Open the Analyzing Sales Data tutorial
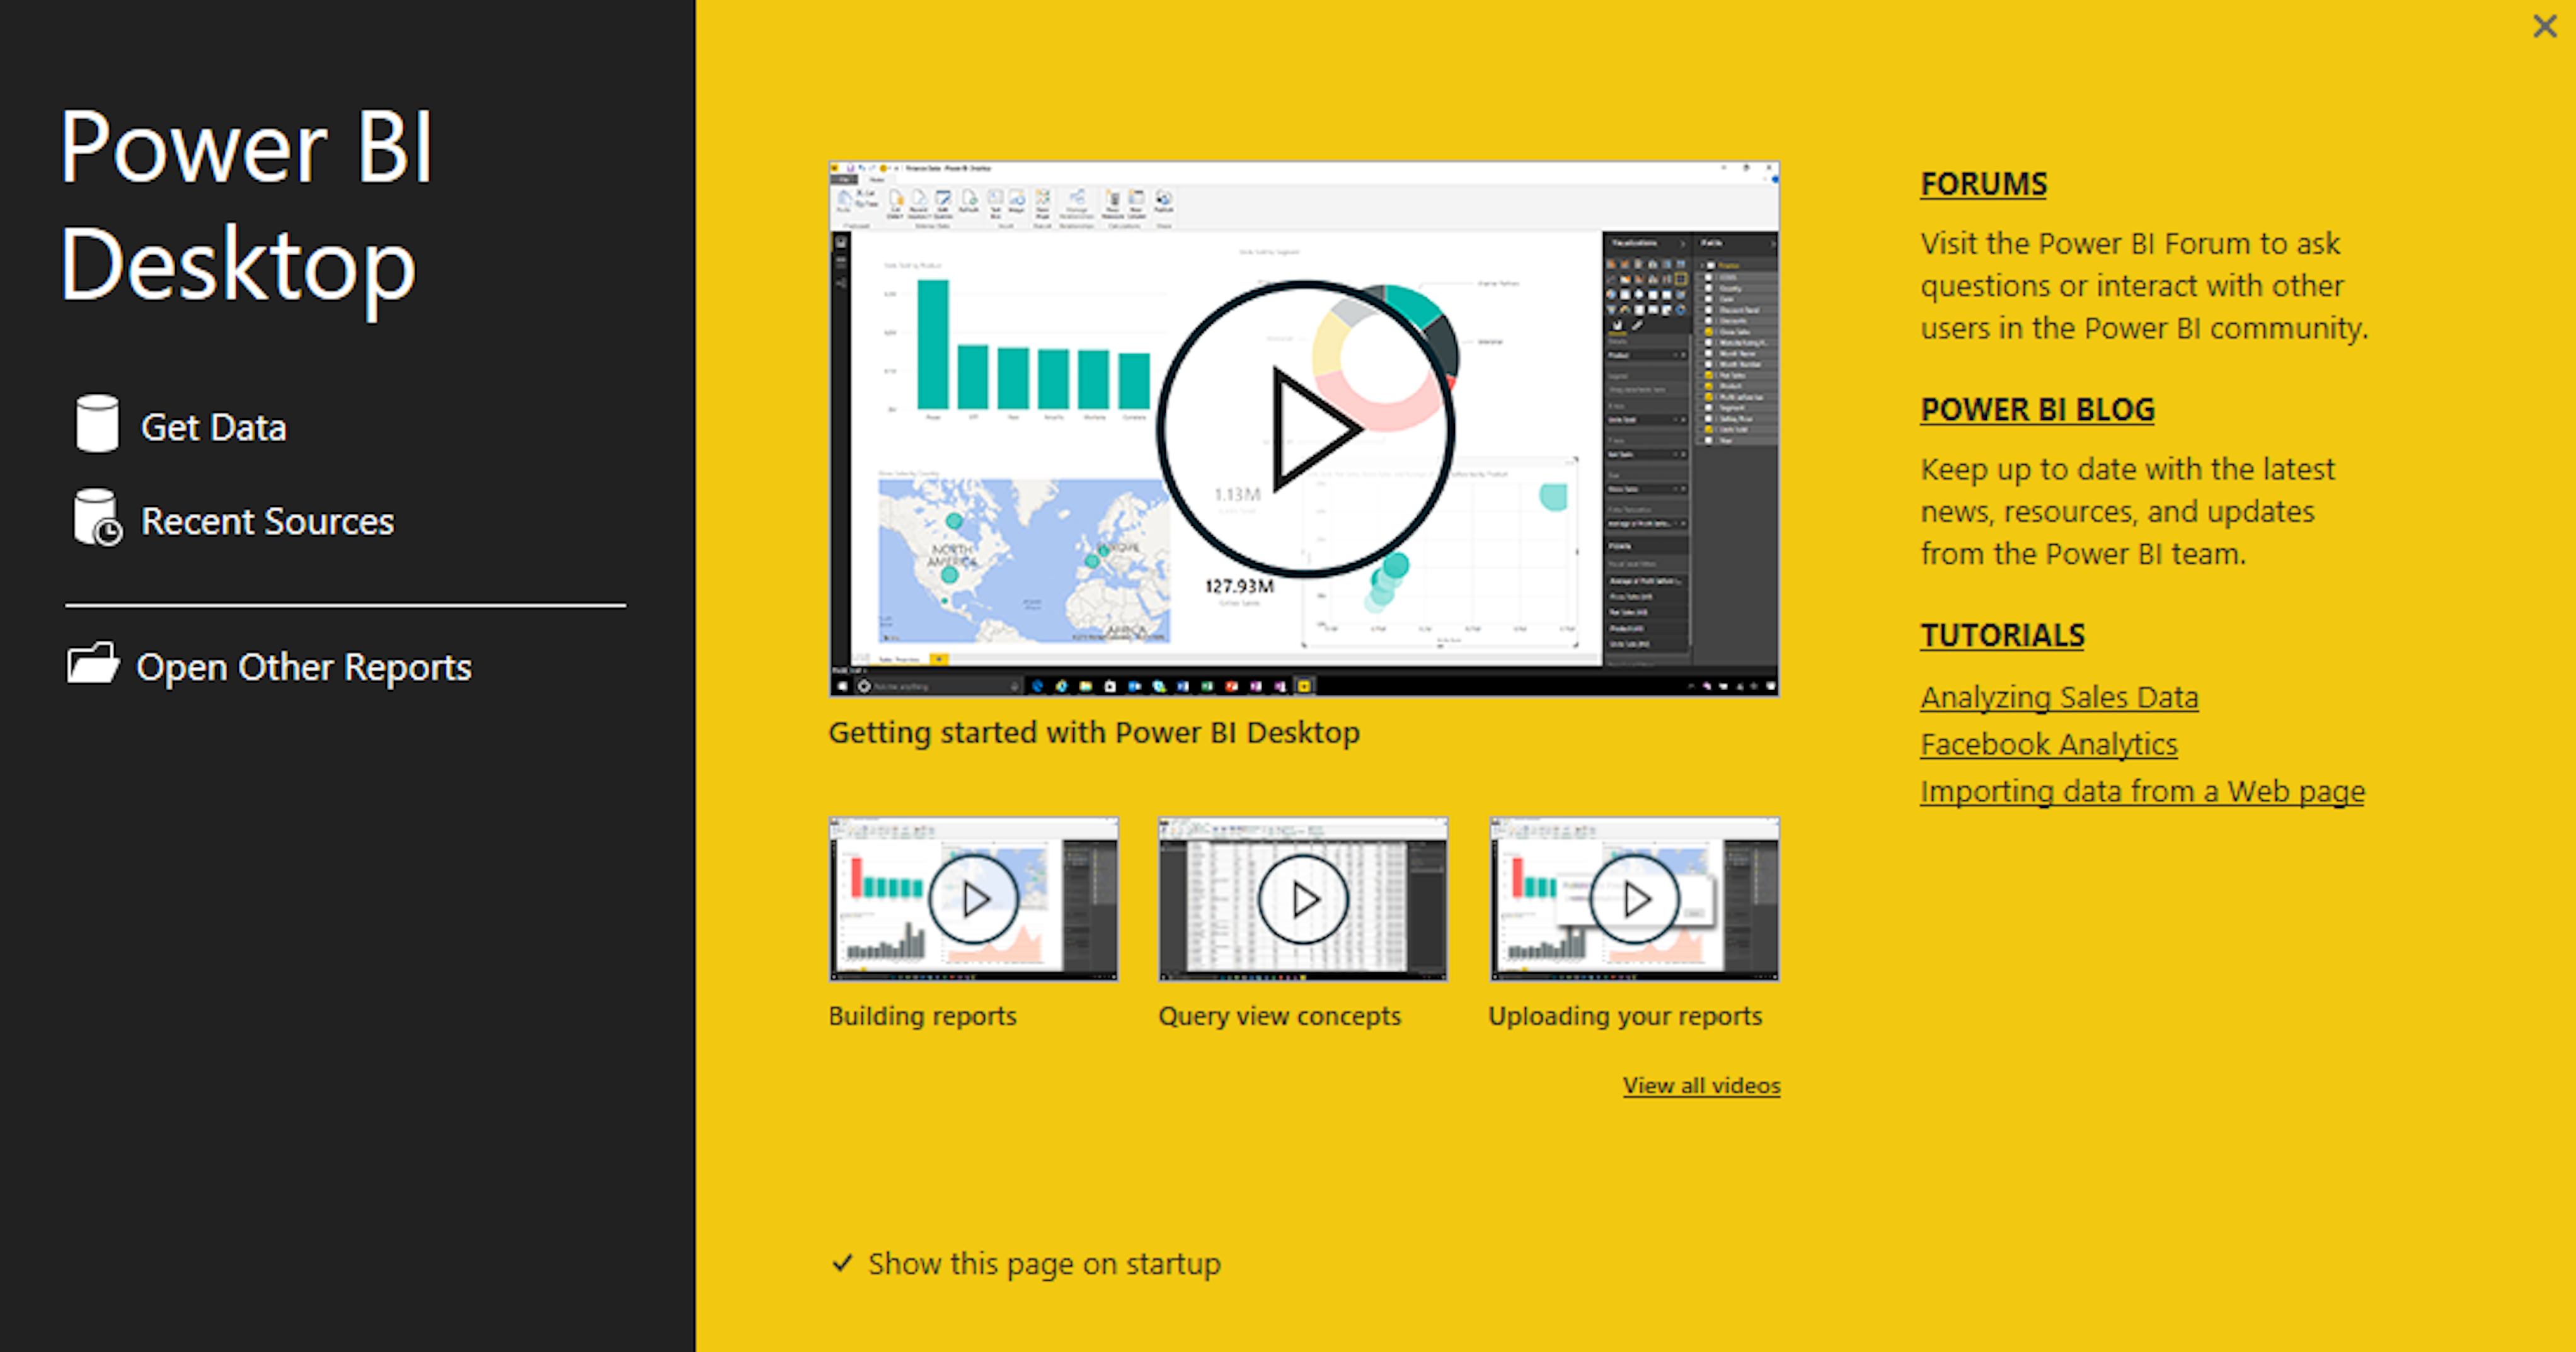 2059,696
